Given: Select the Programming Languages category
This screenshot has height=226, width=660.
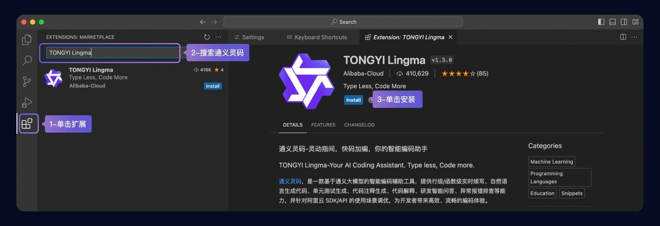Looking at the screenshot, I should point(560,178).
